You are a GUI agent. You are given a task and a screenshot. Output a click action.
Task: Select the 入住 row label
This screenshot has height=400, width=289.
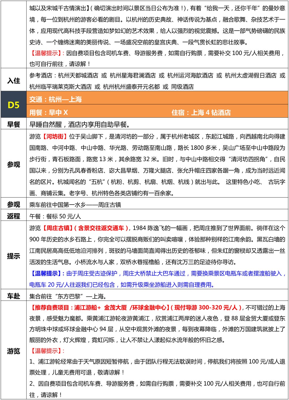(x=13, y=81)
